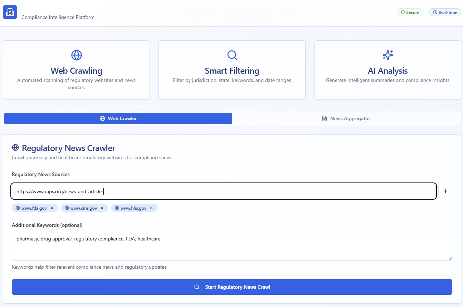This screenshot has height=307, width=463.
Task: Click the Real-time status badge
Action: click(445, 12)
